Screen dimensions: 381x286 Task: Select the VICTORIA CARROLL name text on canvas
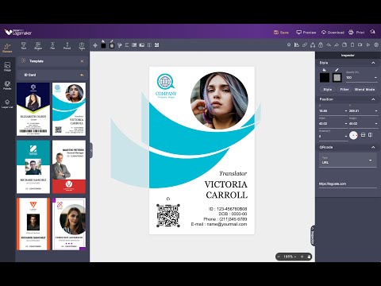(226, 190)
